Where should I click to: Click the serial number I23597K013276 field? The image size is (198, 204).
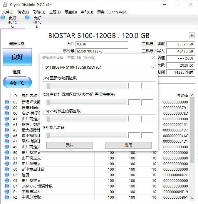coord(102,51)
